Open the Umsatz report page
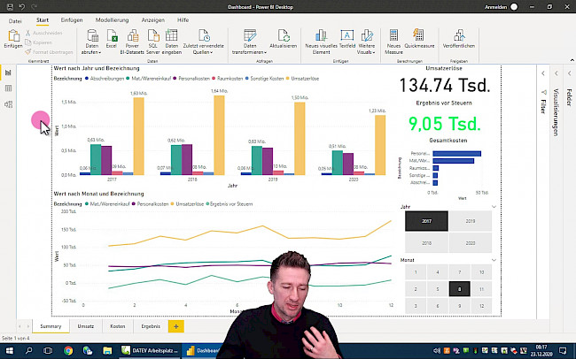Image resolution: width=576 pixels, height=359 pixels. (x=86, y=326)
